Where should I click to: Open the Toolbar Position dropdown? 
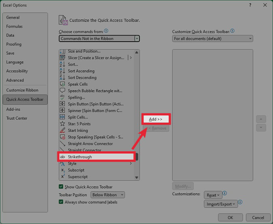[108, 195]
